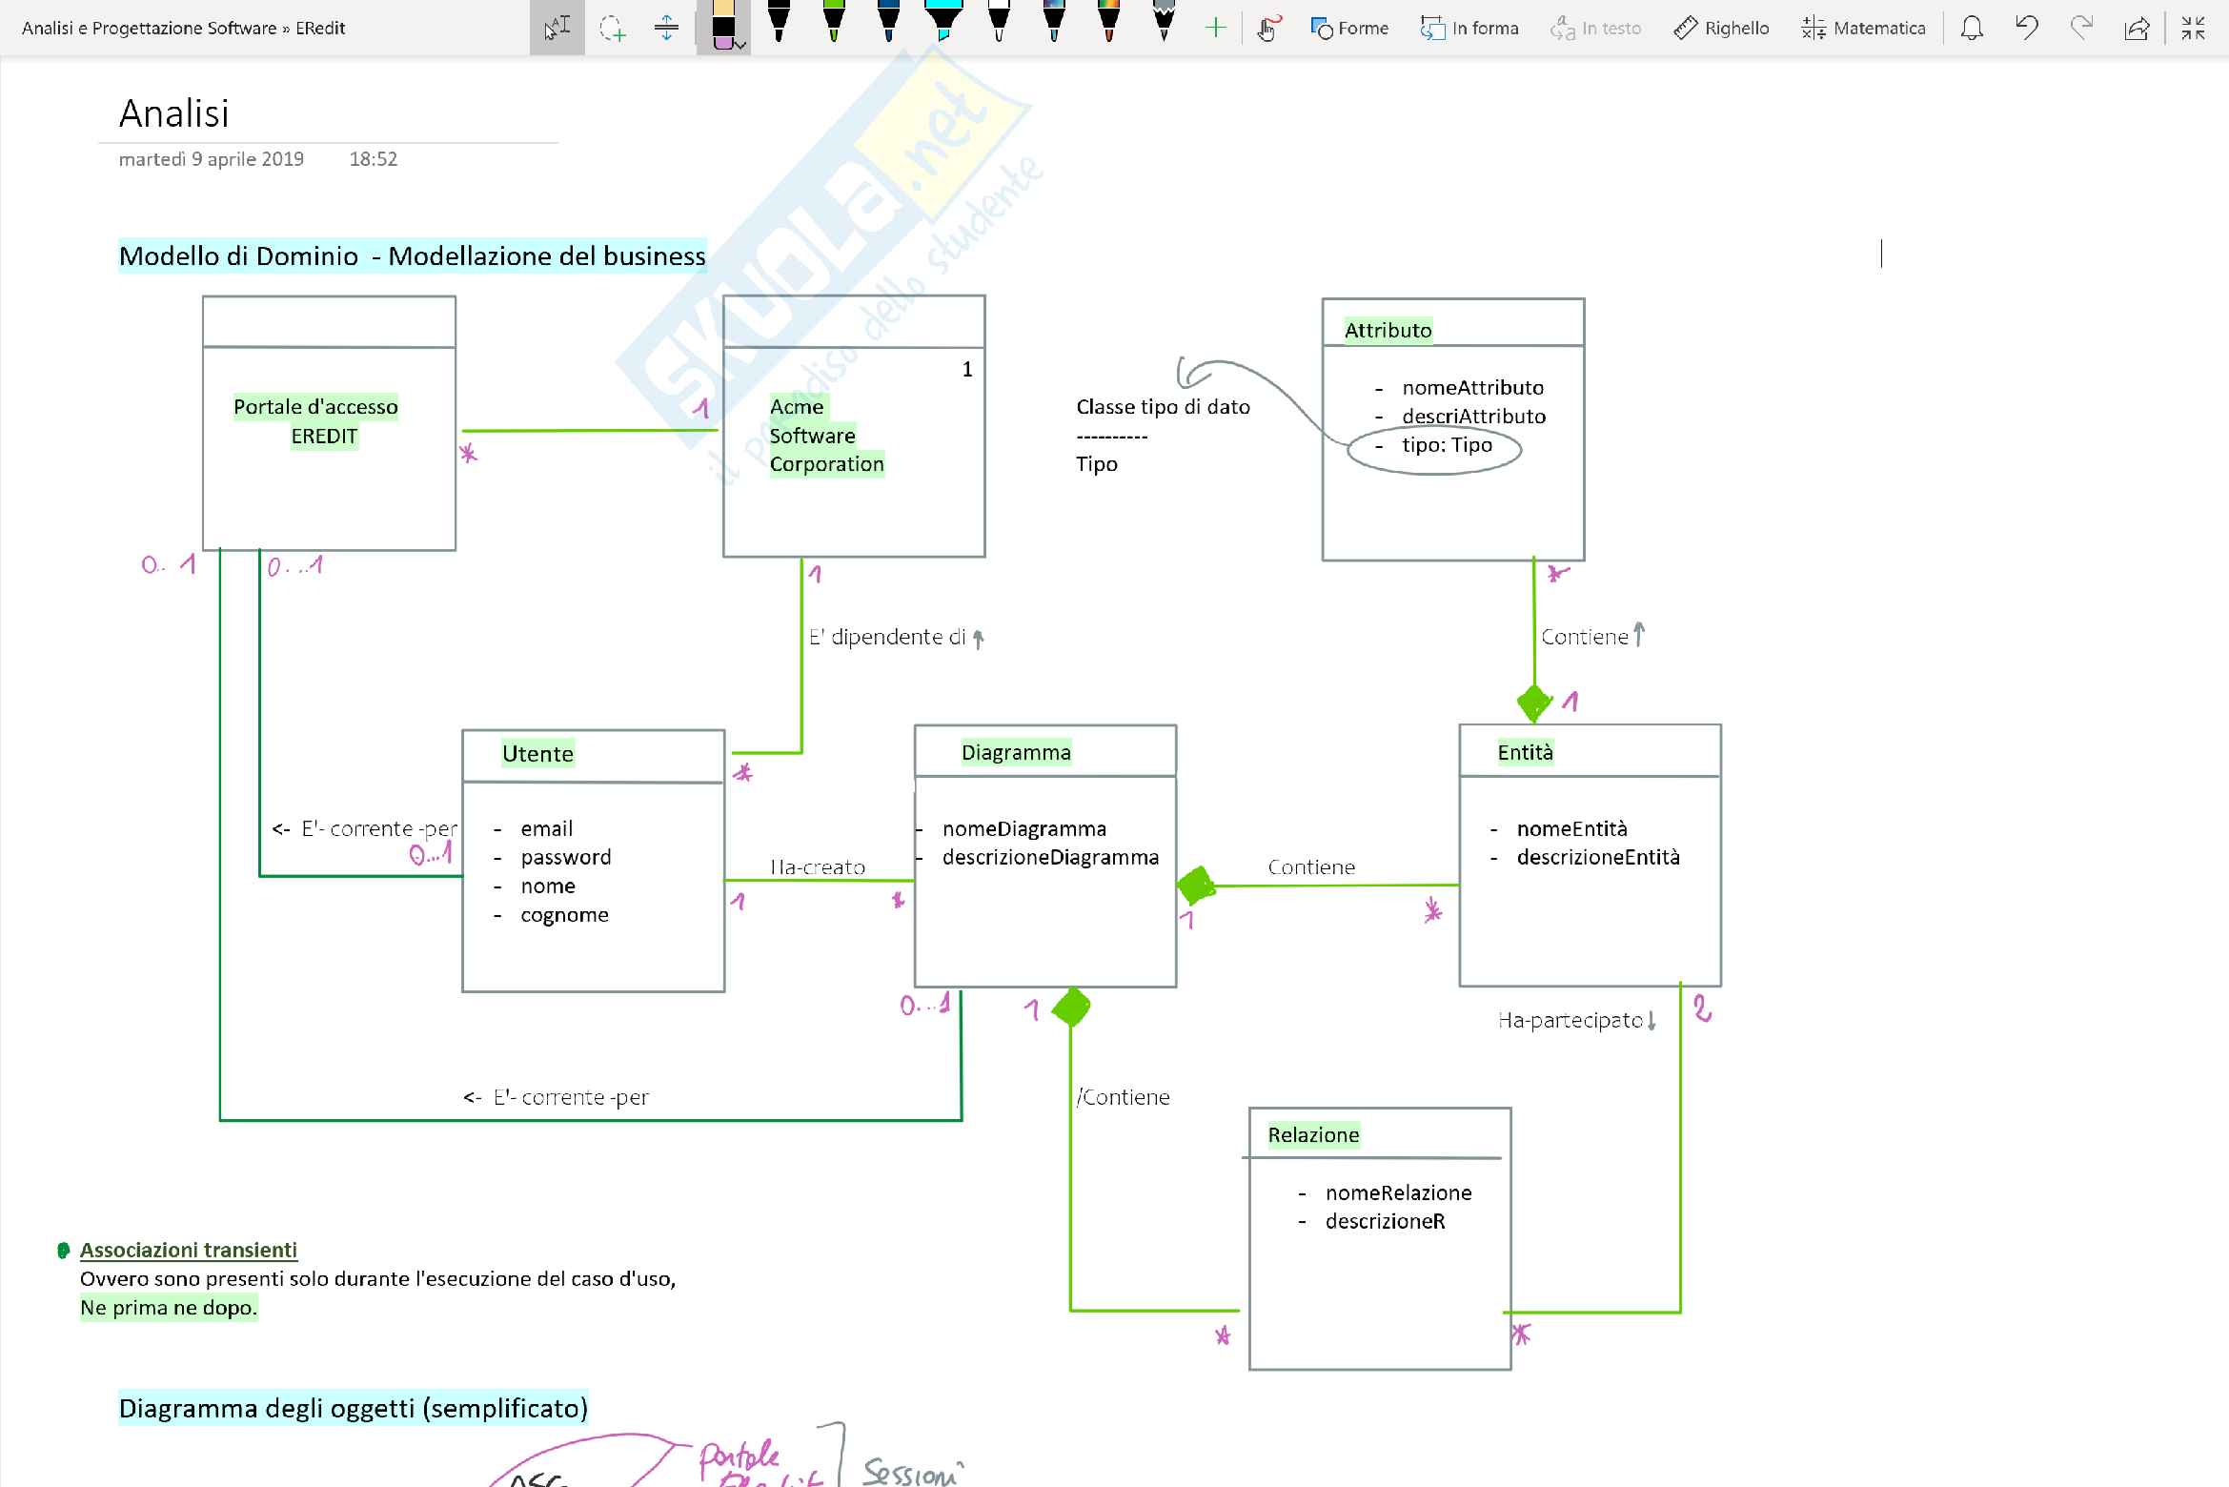Screen dimensions: 2229x1487
Task: Click the password attribute in Utente
Action: click(566, 857)
